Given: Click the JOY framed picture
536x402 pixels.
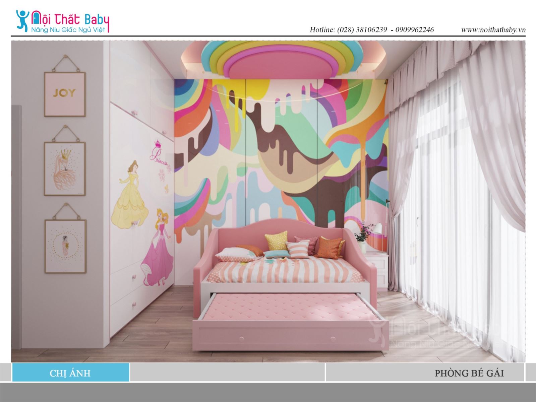Looking at the screenshot, I should click(x=65, y=94).
